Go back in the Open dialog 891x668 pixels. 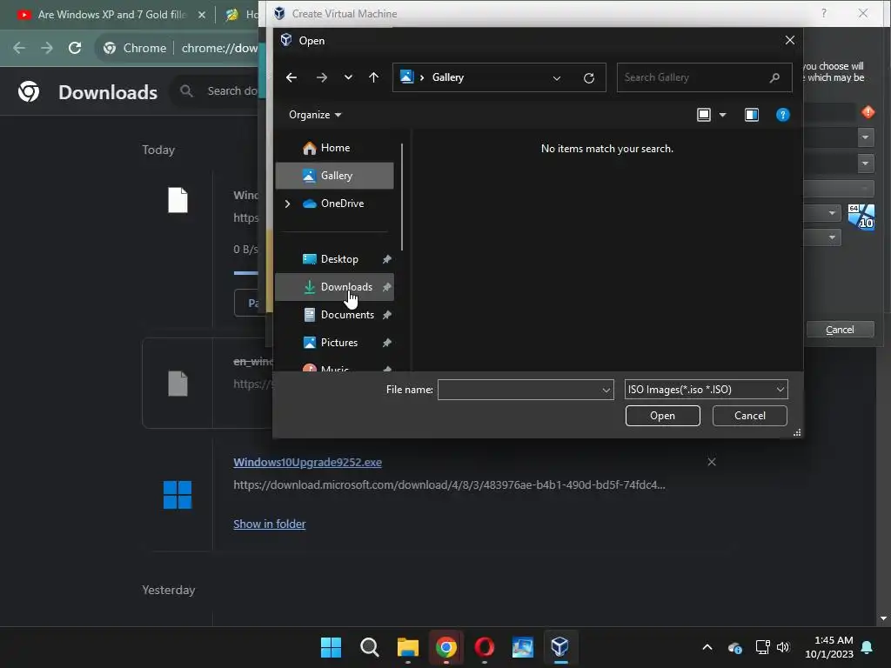pyautogui.click(x=291, y=77)
